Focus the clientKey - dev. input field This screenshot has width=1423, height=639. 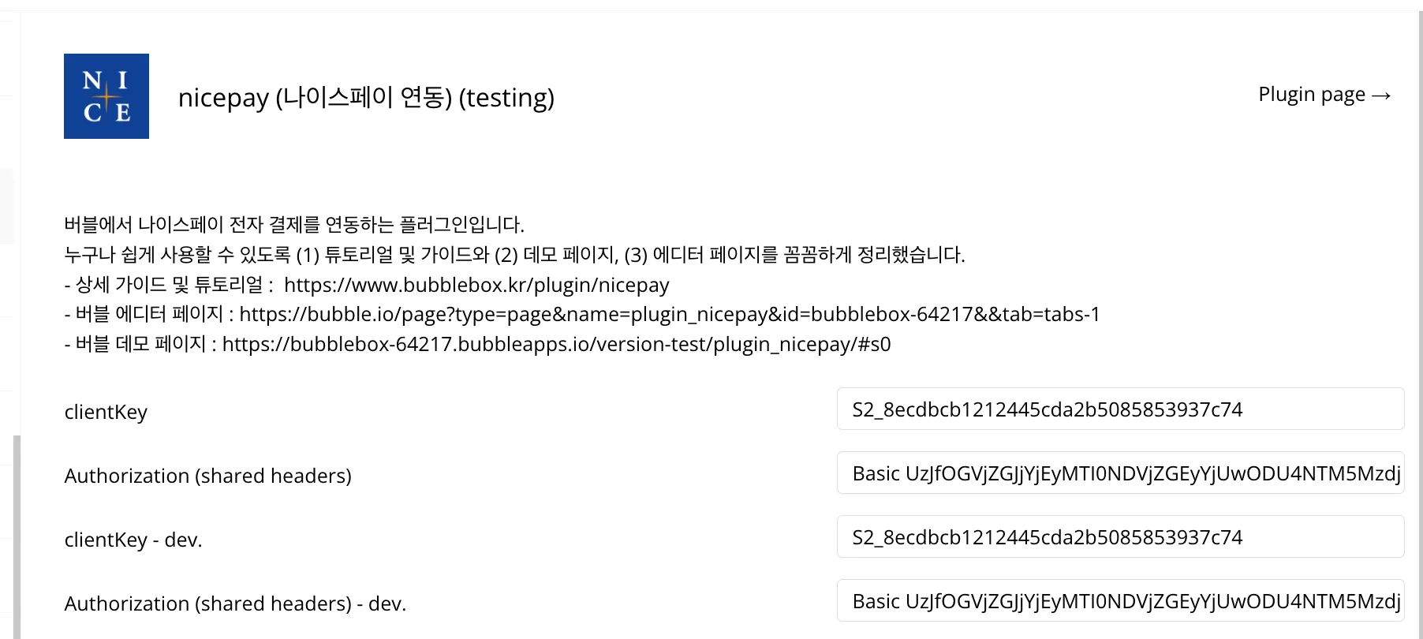point(1120,537)
